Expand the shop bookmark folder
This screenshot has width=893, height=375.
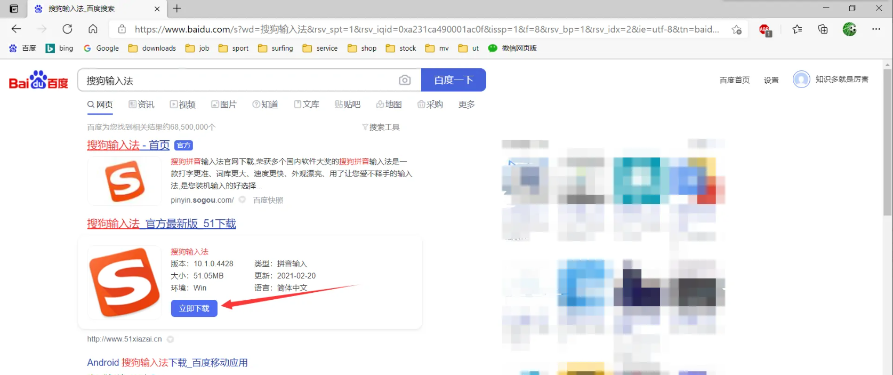pyautogui.click(x=362, y=48)
